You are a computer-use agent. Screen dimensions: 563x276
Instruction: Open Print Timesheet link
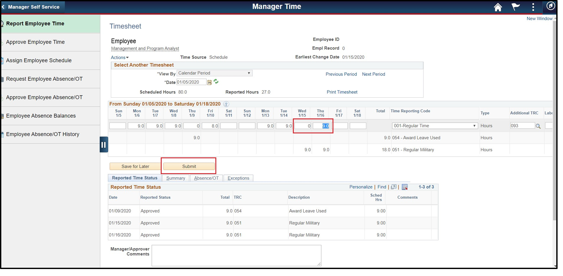pos(342,92)
